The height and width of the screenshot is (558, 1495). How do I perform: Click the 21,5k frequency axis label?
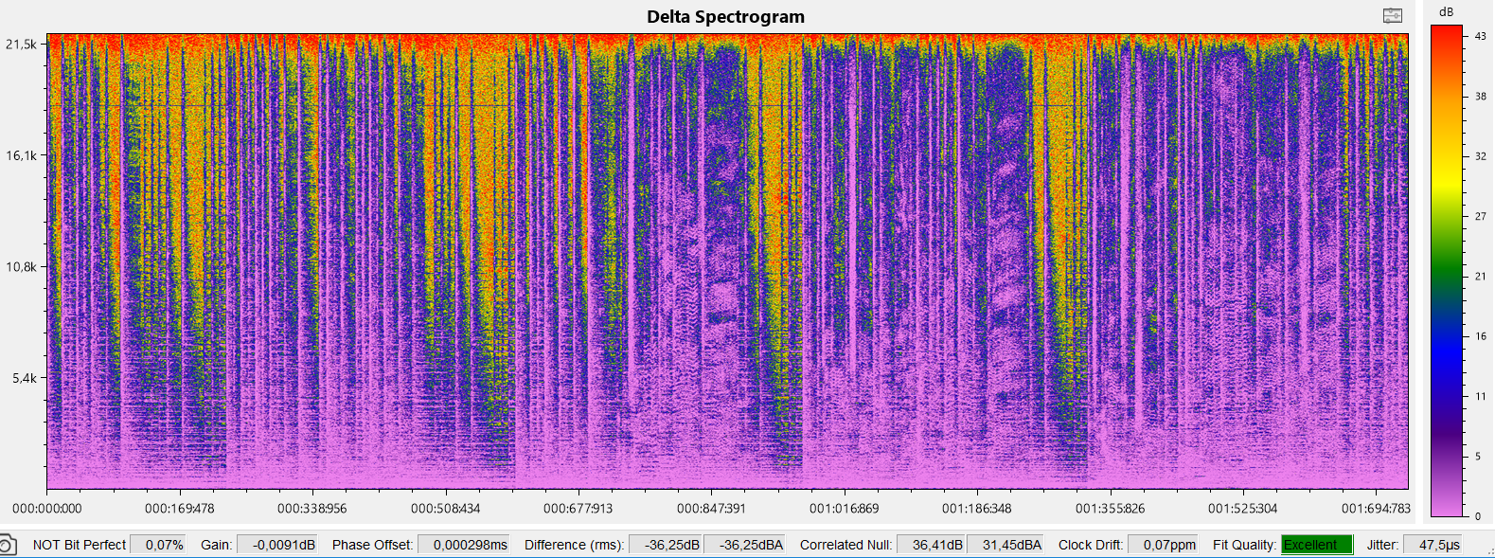pos(21,45)
